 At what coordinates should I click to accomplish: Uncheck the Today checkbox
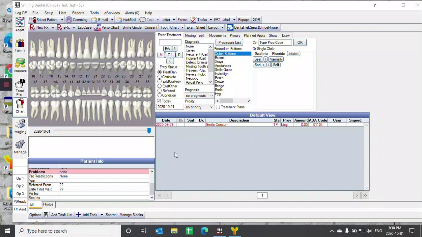pyautogui.click(x=159, y=101)
